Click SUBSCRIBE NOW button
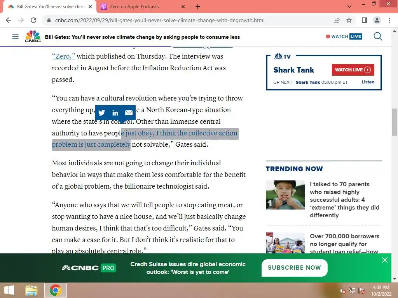398x298 pixels. [295, 268]
